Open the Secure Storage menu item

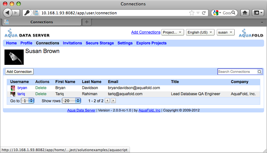100,43
